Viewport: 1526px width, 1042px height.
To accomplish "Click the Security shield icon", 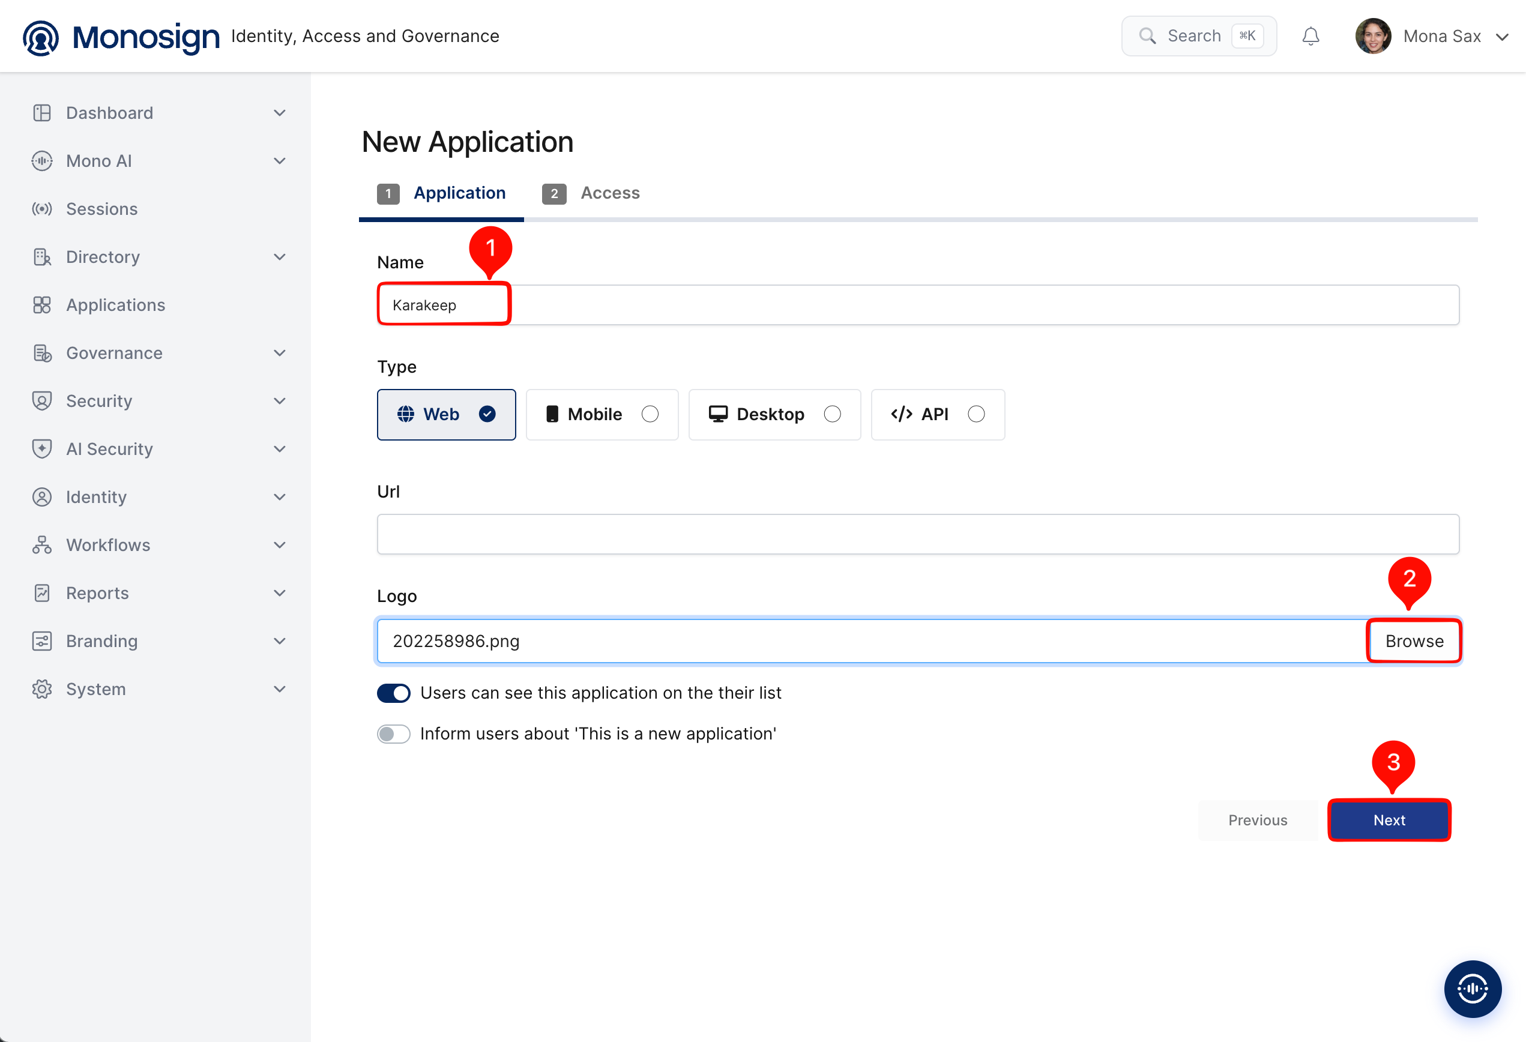I will [42, 400].
